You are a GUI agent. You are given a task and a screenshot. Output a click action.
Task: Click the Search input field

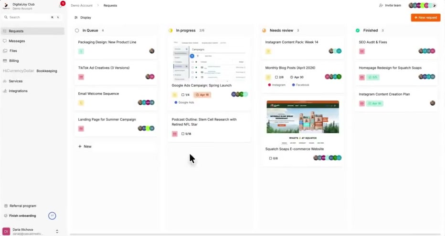pyautogui.click(x=32, y=17)
